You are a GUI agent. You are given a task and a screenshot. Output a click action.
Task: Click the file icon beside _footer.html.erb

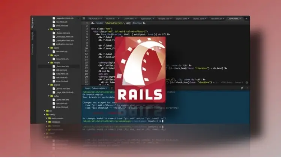point(54,33)
